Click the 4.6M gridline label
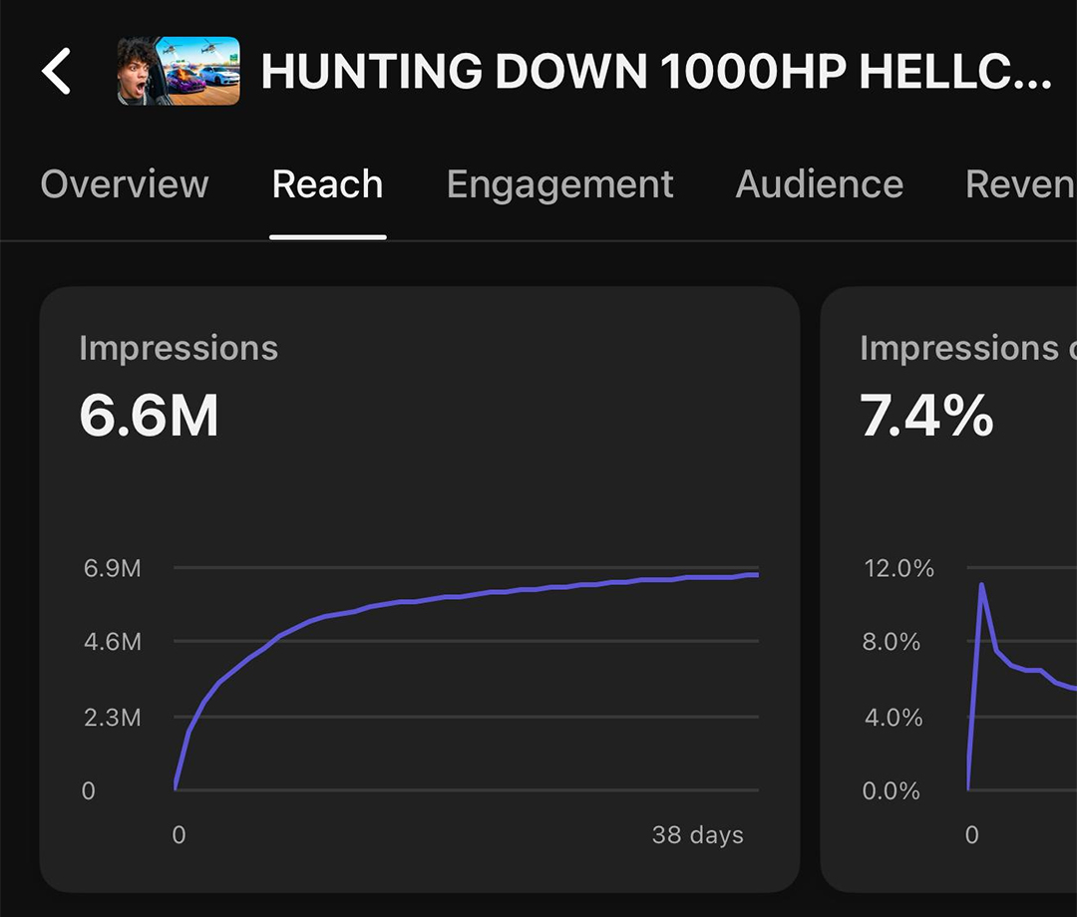This screenshot has width=1077, height=917. tap(113, 642)
